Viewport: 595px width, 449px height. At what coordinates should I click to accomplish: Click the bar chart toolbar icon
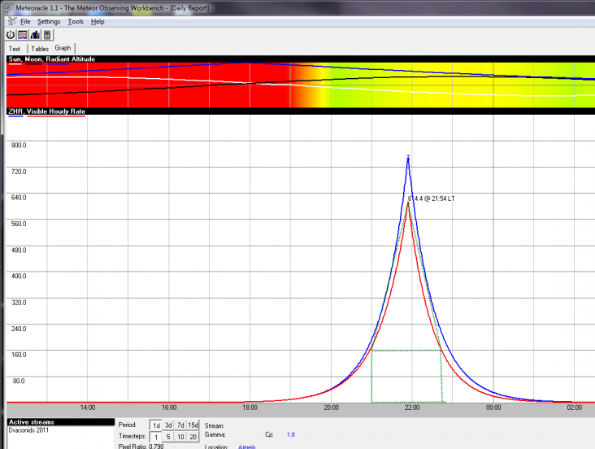click(36, 35)
